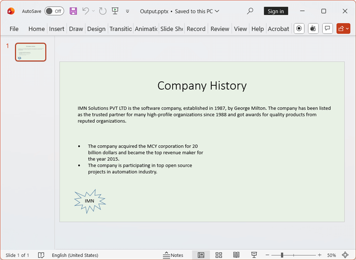The image size is (356, 260).
Task: Switch to the Insert tab
Action: (x=56, y=29)
